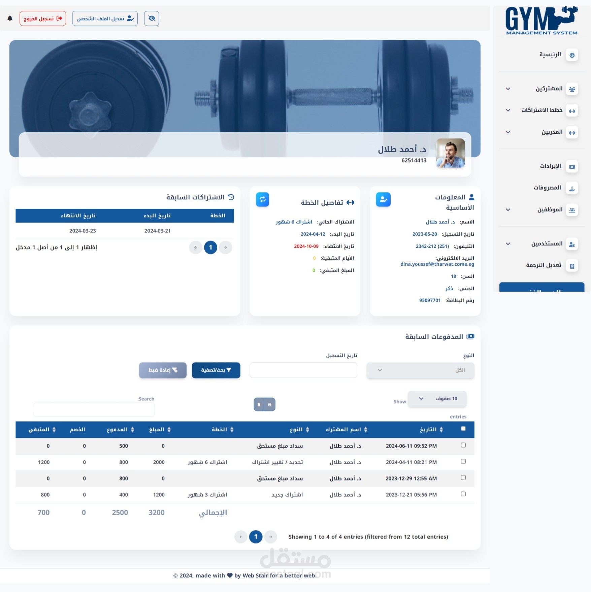Click the renew icon in plan details card

(263, 200)
